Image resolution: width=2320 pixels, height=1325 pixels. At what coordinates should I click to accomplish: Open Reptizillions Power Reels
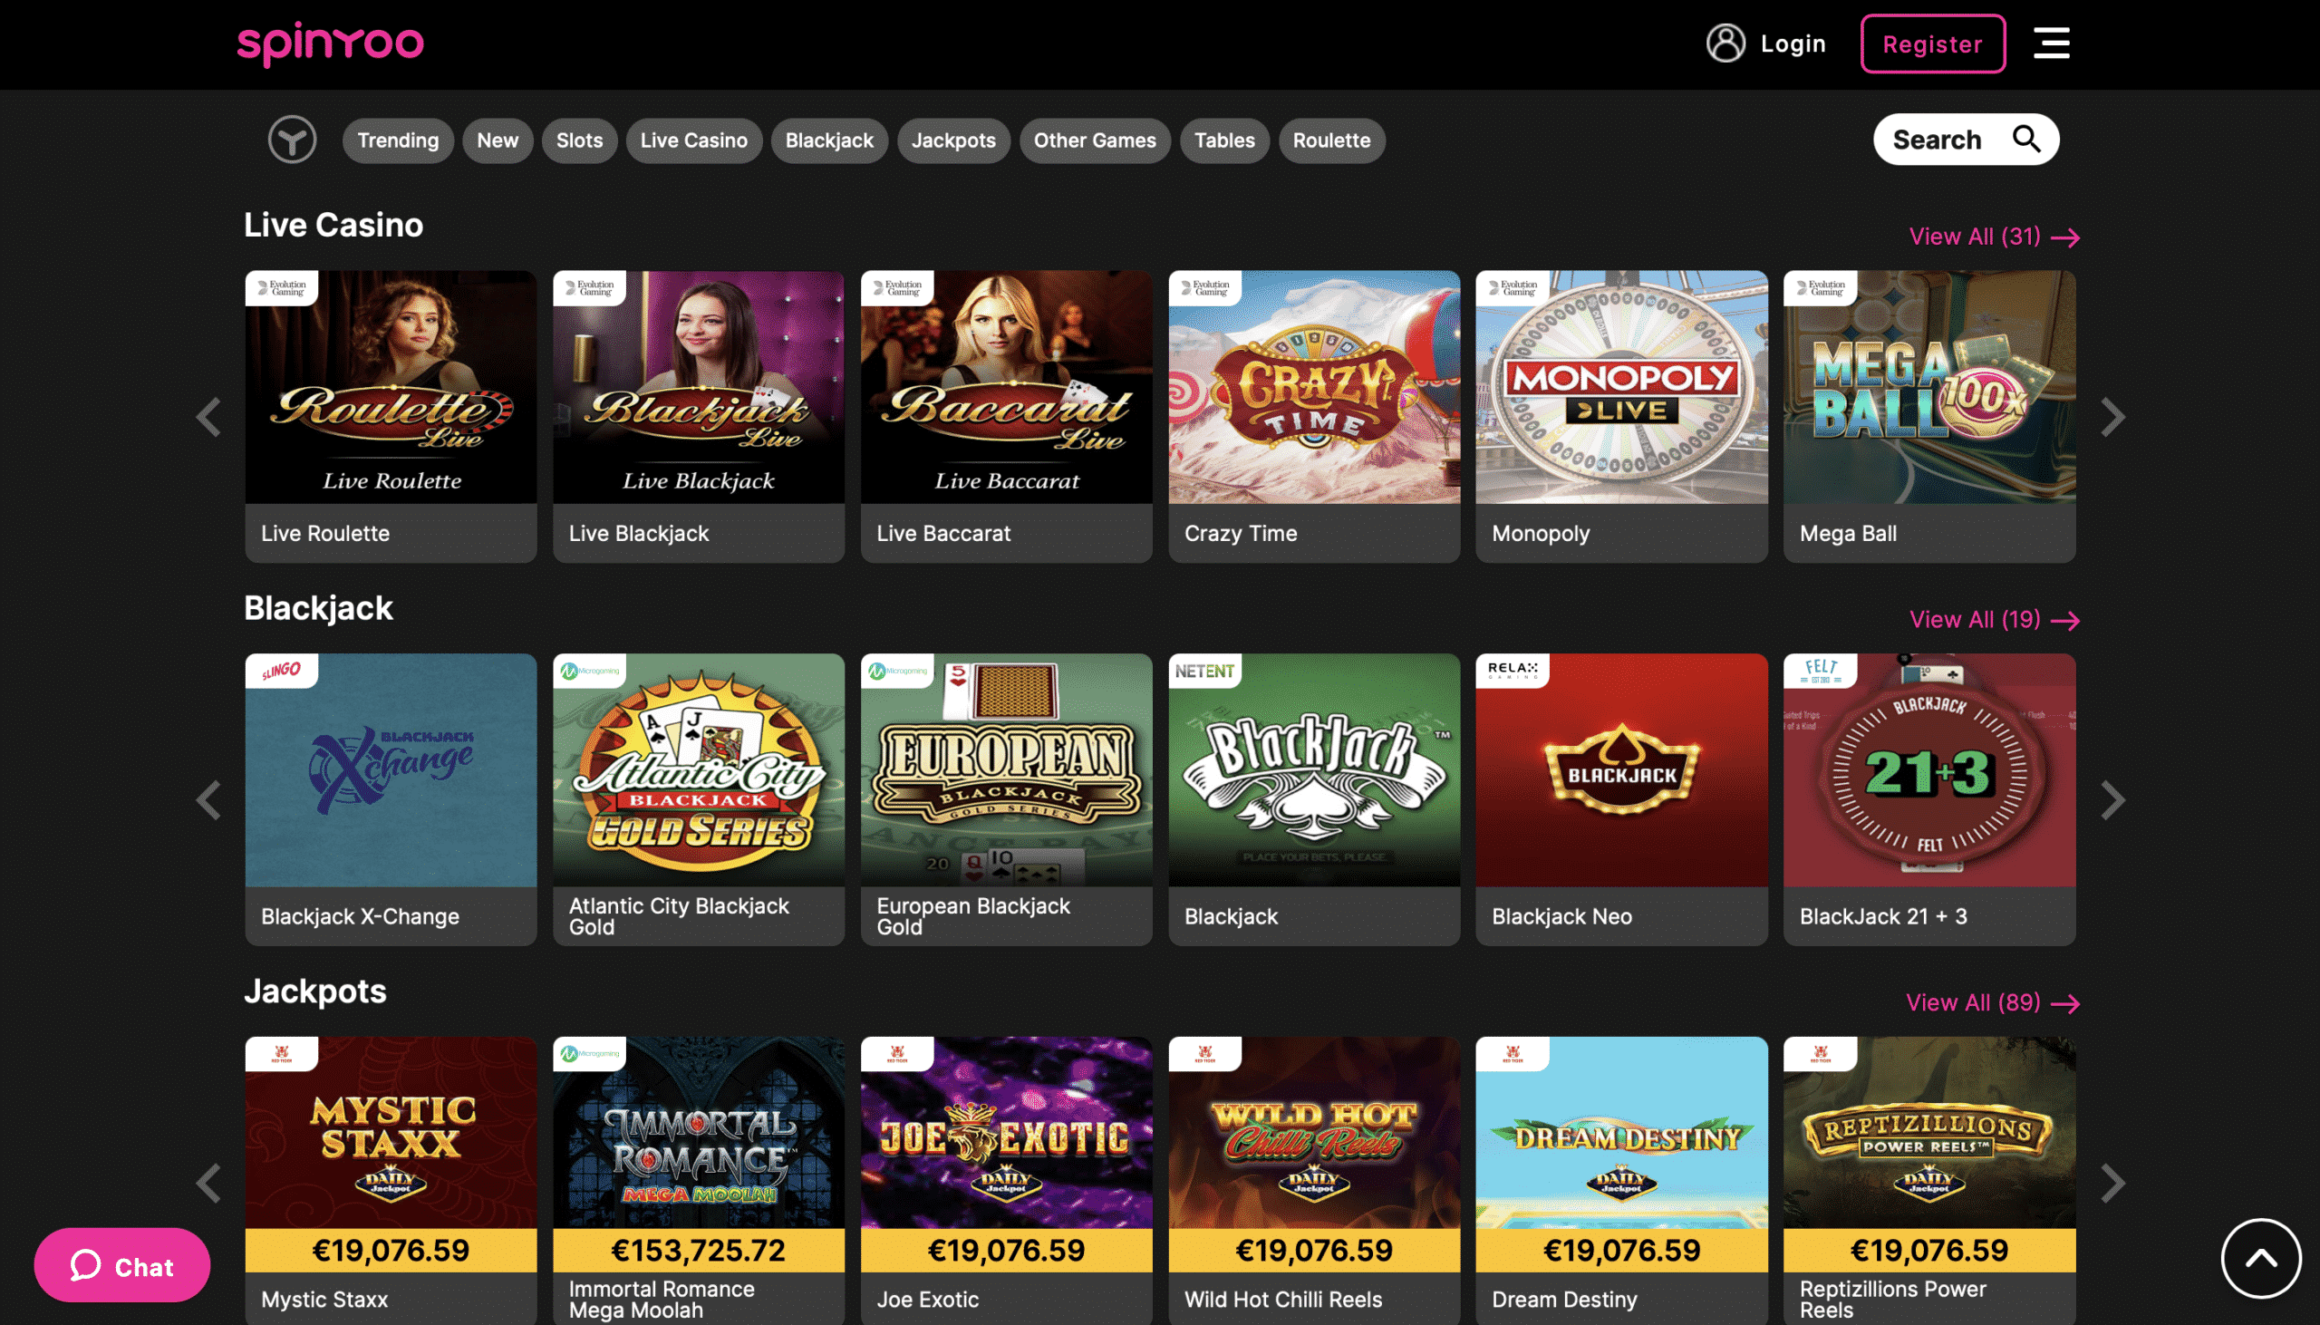click(1928, 1180)
